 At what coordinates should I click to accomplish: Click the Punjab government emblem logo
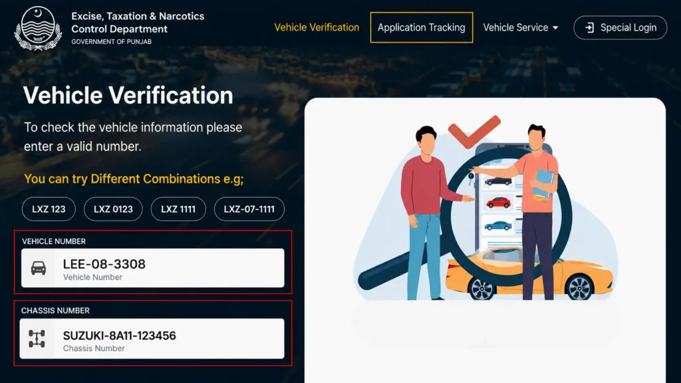[x=38, y=28]
